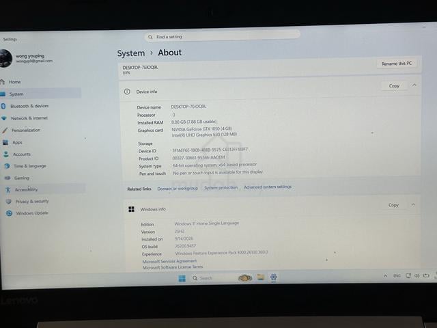The image size is (437, 328).
Task: Click the Windows Update icon
Action: coord(9,213)
